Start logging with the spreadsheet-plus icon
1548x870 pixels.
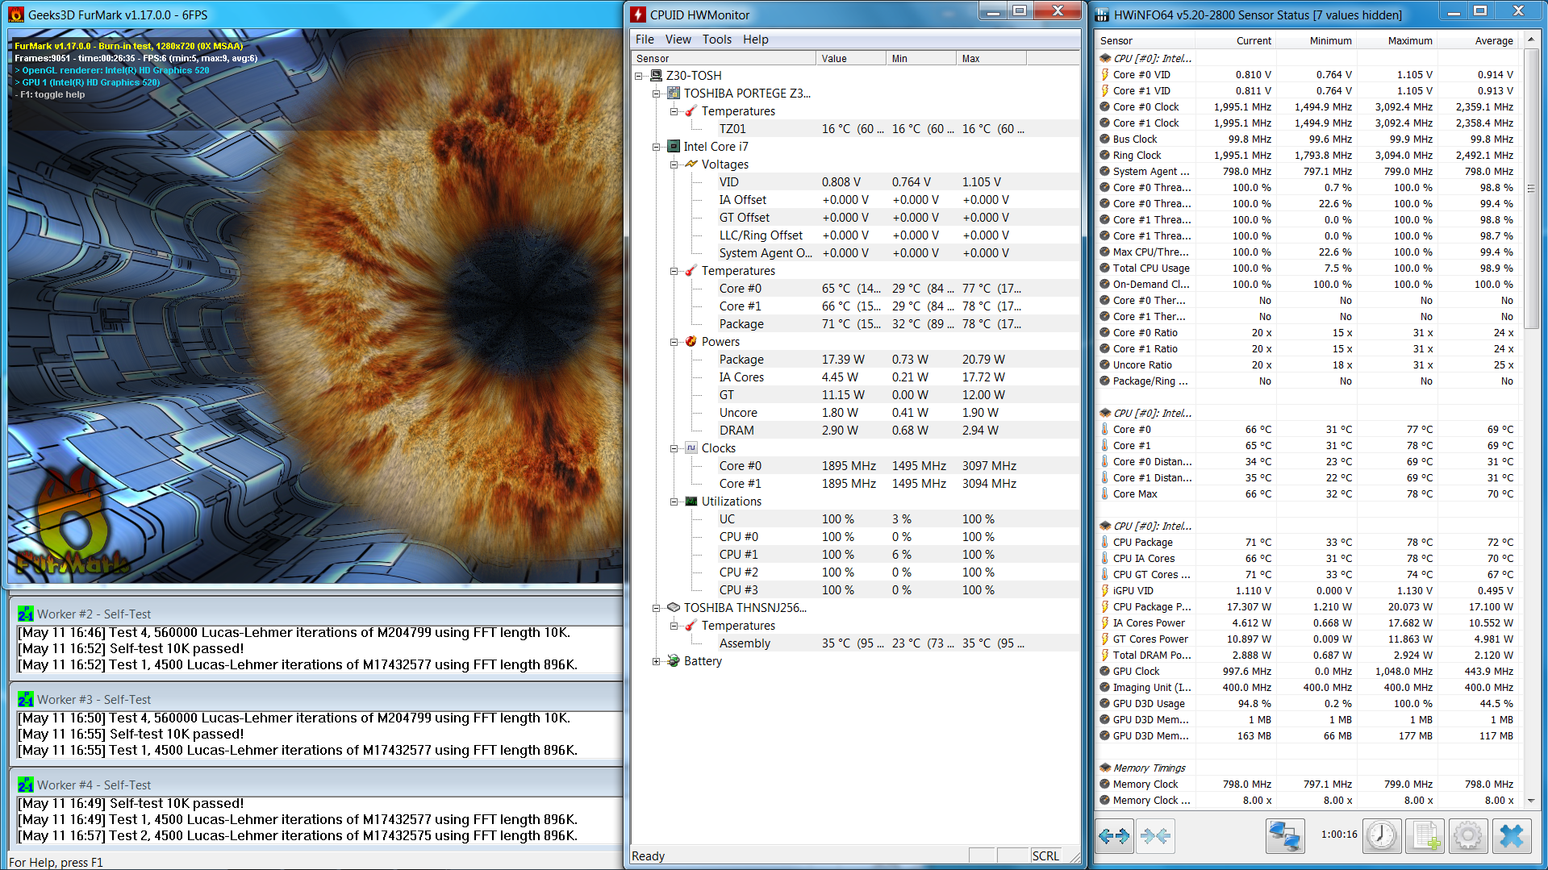pos(1425,836)
